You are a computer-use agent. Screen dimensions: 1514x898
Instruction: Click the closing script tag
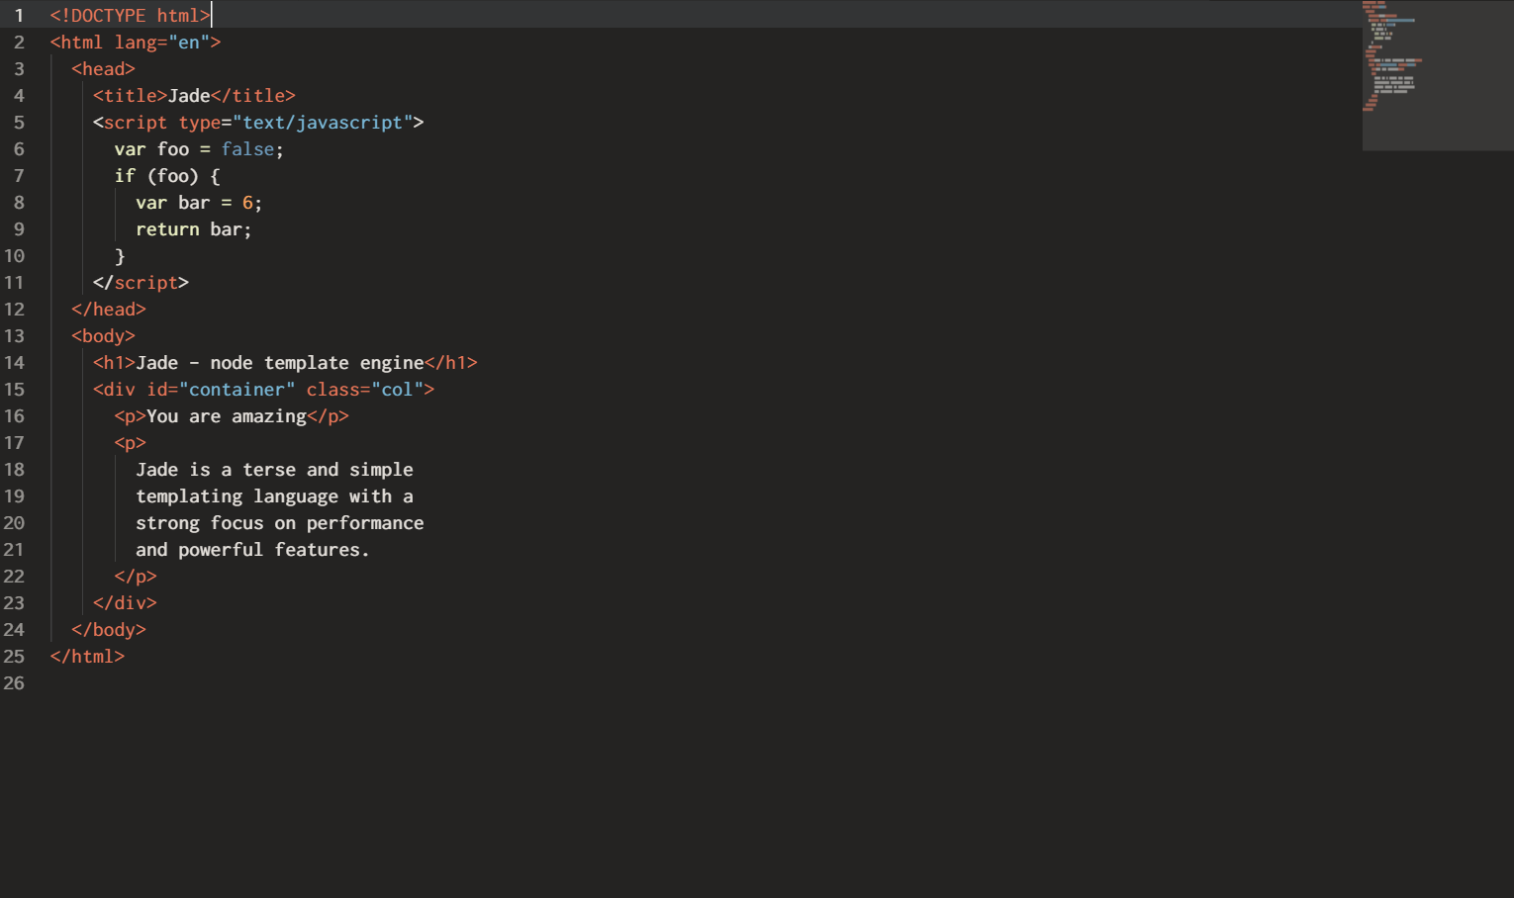coord(141,283)
